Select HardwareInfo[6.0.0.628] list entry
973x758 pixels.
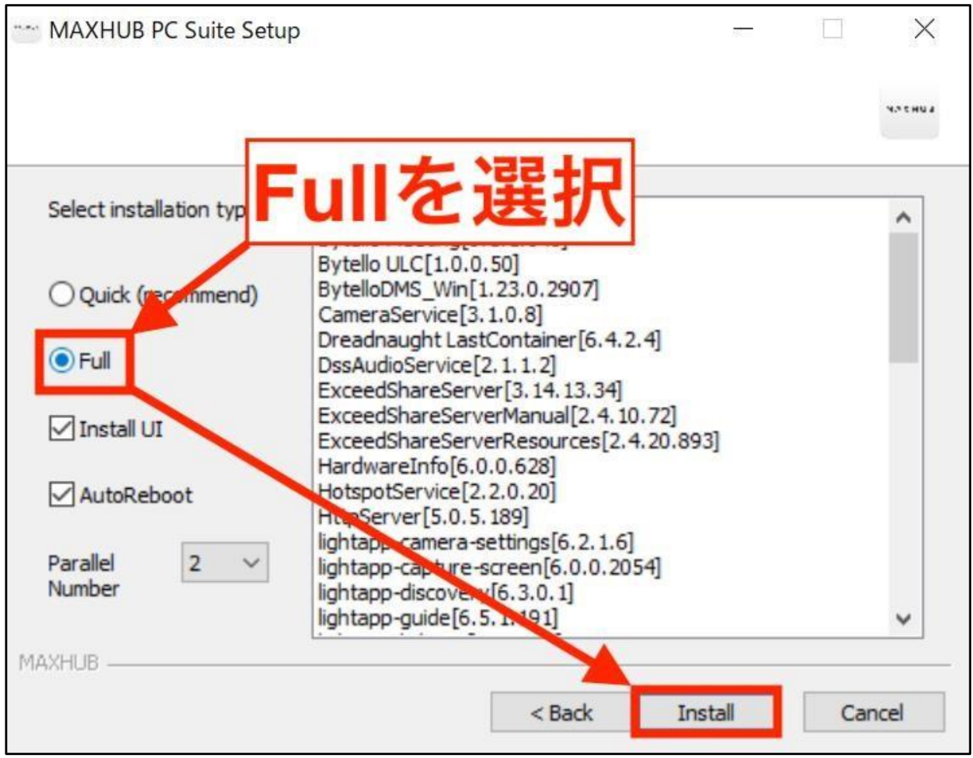[x=437, y=466]
